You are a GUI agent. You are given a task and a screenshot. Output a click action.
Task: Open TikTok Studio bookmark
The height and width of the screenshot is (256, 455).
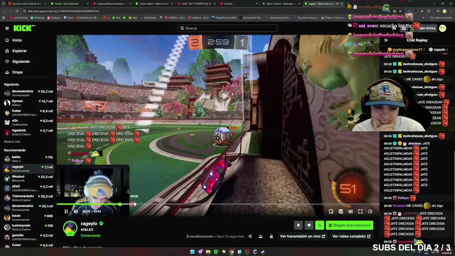click(x=148, y=18)
